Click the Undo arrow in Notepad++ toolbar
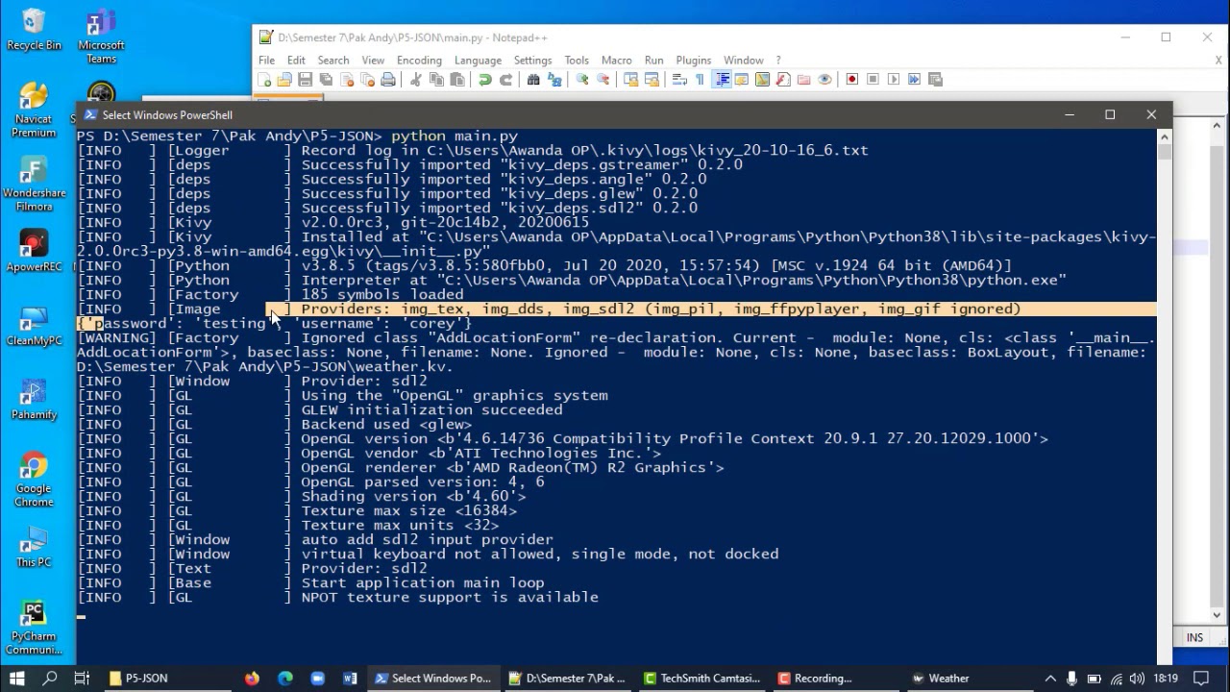The image size is (1230, 692). [485, 80]
